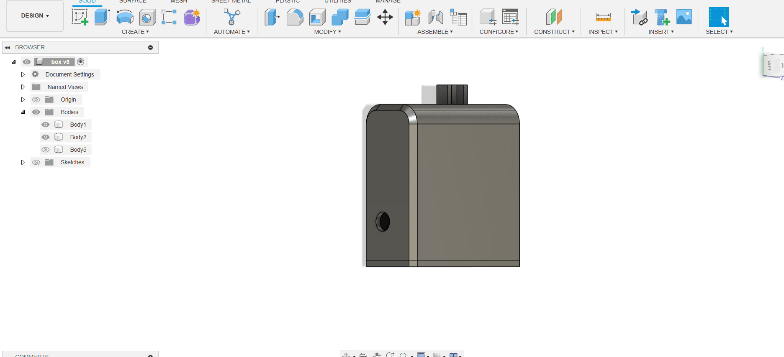Expand the Document Settings node
Screen dimensions: 784x357
(23, 74)
